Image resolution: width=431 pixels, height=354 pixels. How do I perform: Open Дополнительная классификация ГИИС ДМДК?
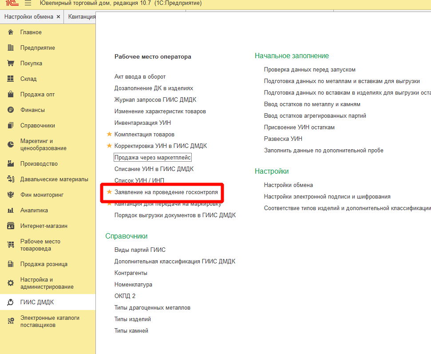click(x=175, y=261)
